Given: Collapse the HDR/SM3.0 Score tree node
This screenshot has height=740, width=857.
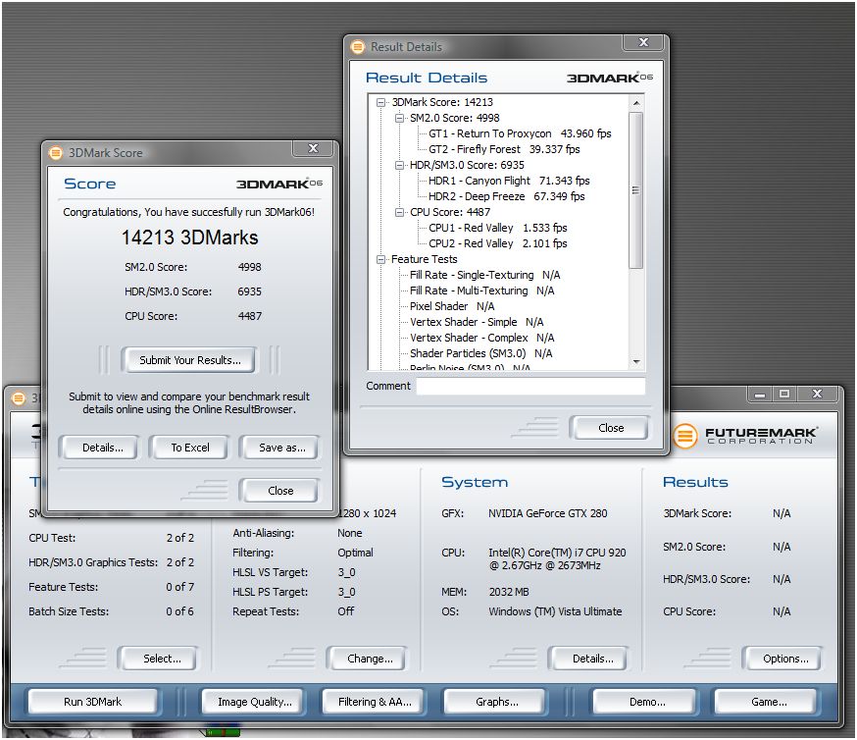Looking at the screenshot, I should pyautogui.click(x=399, y=165).
